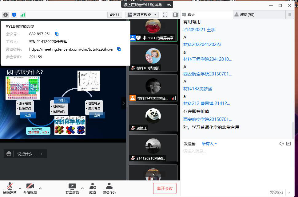Click the Invite (邀请) icon
Screen dimensions: 298x197
coord(93,188)
